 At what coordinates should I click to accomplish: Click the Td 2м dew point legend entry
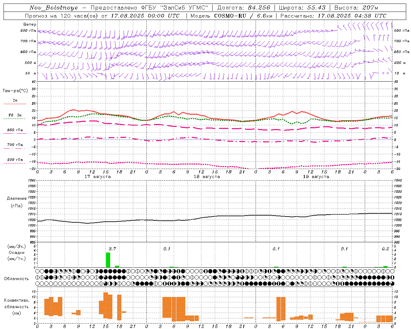tap(15, 115)
